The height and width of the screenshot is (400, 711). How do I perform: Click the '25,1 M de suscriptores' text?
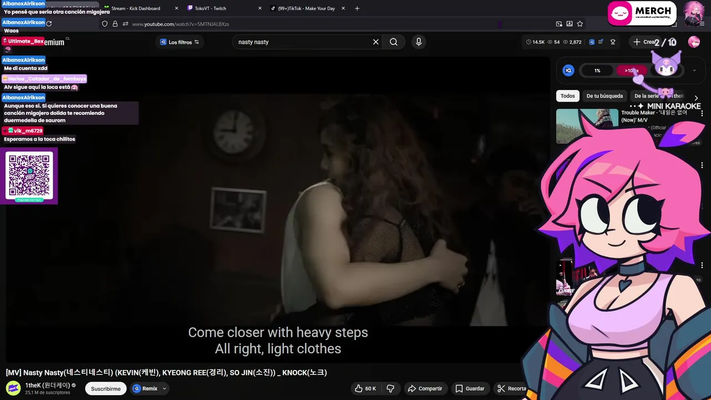[x=48, y=393]
